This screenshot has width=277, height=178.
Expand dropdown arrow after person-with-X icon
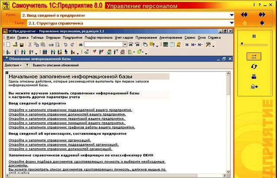(x=78, y=54)
